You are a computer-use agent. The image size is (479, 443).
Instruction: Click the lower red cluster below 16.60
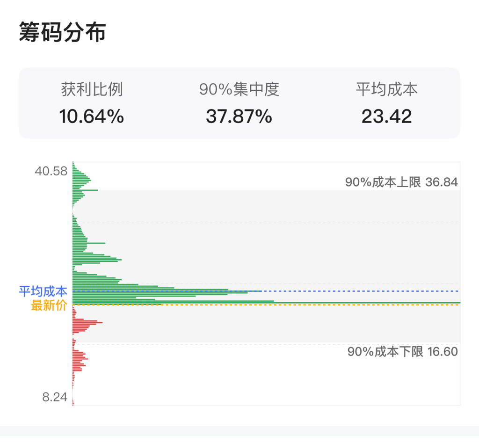click(x=79, y=359)
